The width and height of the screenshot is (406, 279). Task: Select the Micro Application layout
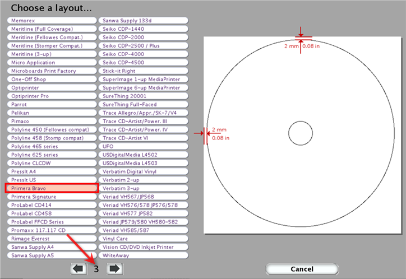pyautogui.click(x=52, y=62)
